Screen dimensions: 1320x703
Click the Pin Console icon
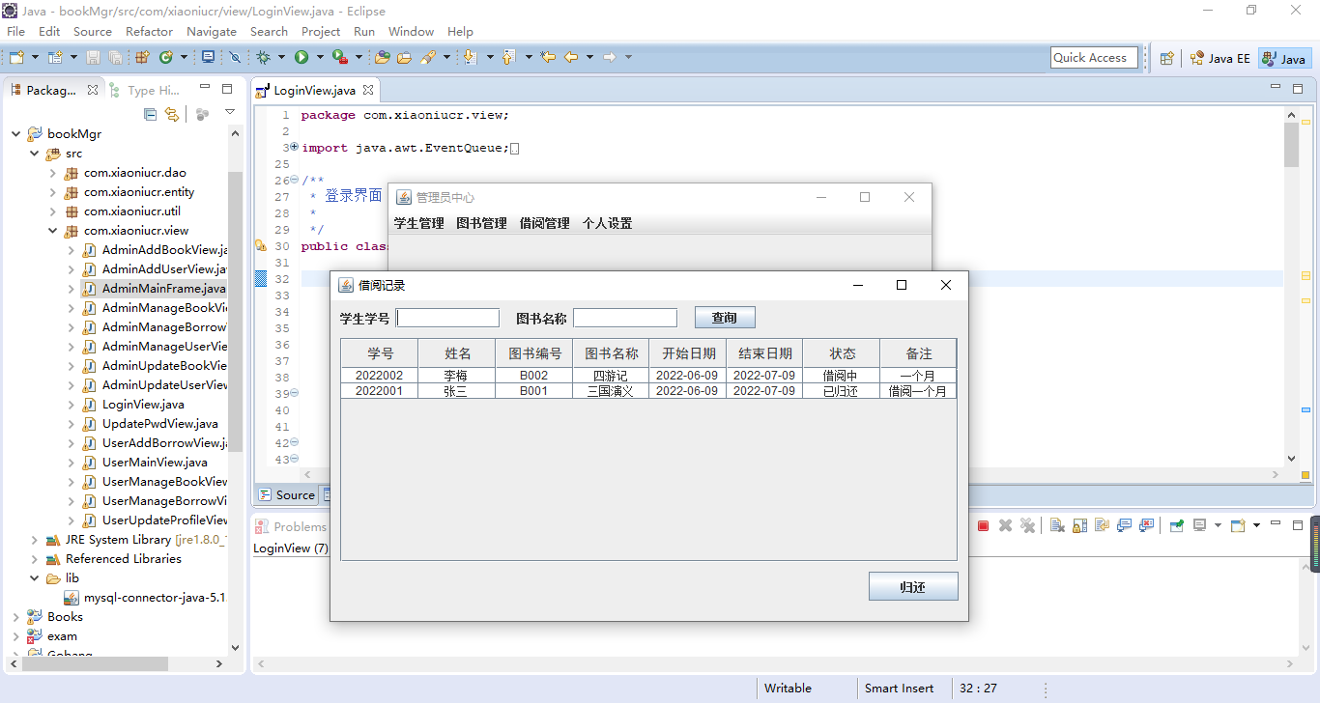point(1176,525)
